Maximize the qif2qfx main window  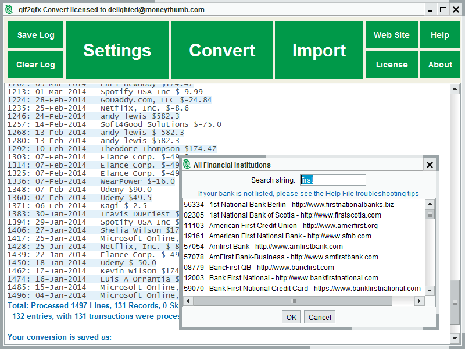[443, 10]
